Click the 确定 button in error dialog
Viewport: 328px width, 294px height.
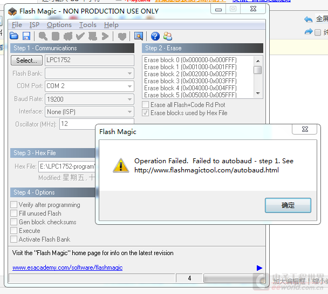click(x=288, y=205)
